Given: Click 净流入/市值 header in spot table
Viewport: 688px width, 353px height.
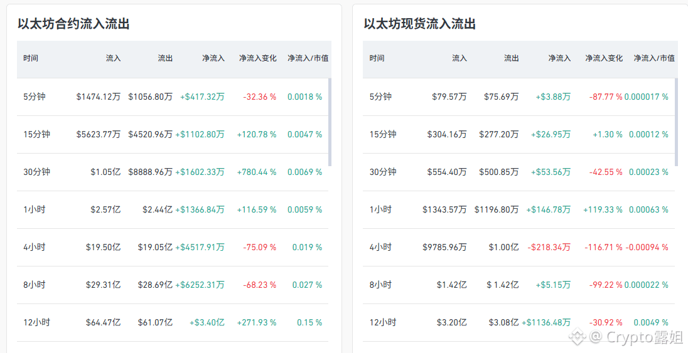Looking at the screenshot, I should pyautogui.click(x=654, y=58).
